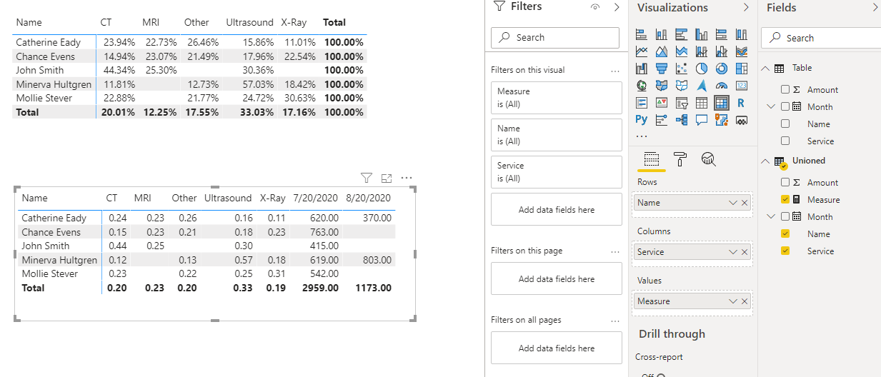
Task: Collapse the Filters pane
Action: tap(617, 7)
